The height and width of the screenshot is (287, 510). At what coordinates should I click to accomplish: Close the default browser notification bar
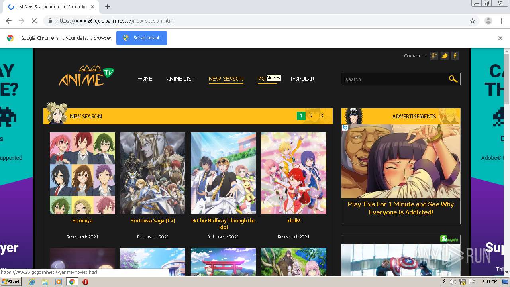click(x=500, y=38)
